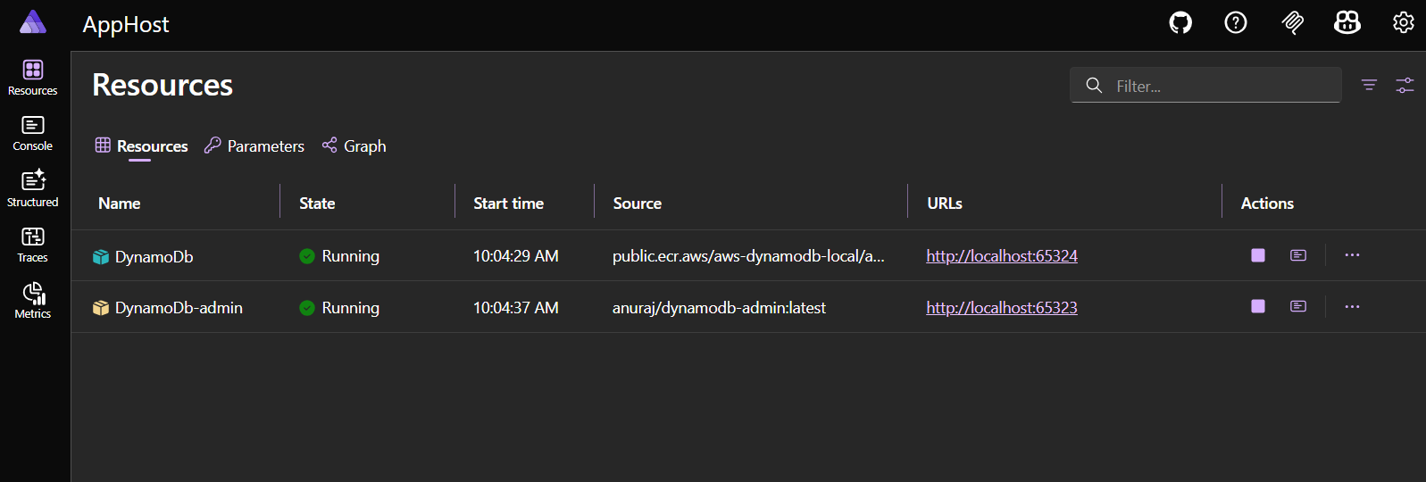1426x482 pixels.
Task: Open Metrics page in sidebar
Action: click(33, 301)
